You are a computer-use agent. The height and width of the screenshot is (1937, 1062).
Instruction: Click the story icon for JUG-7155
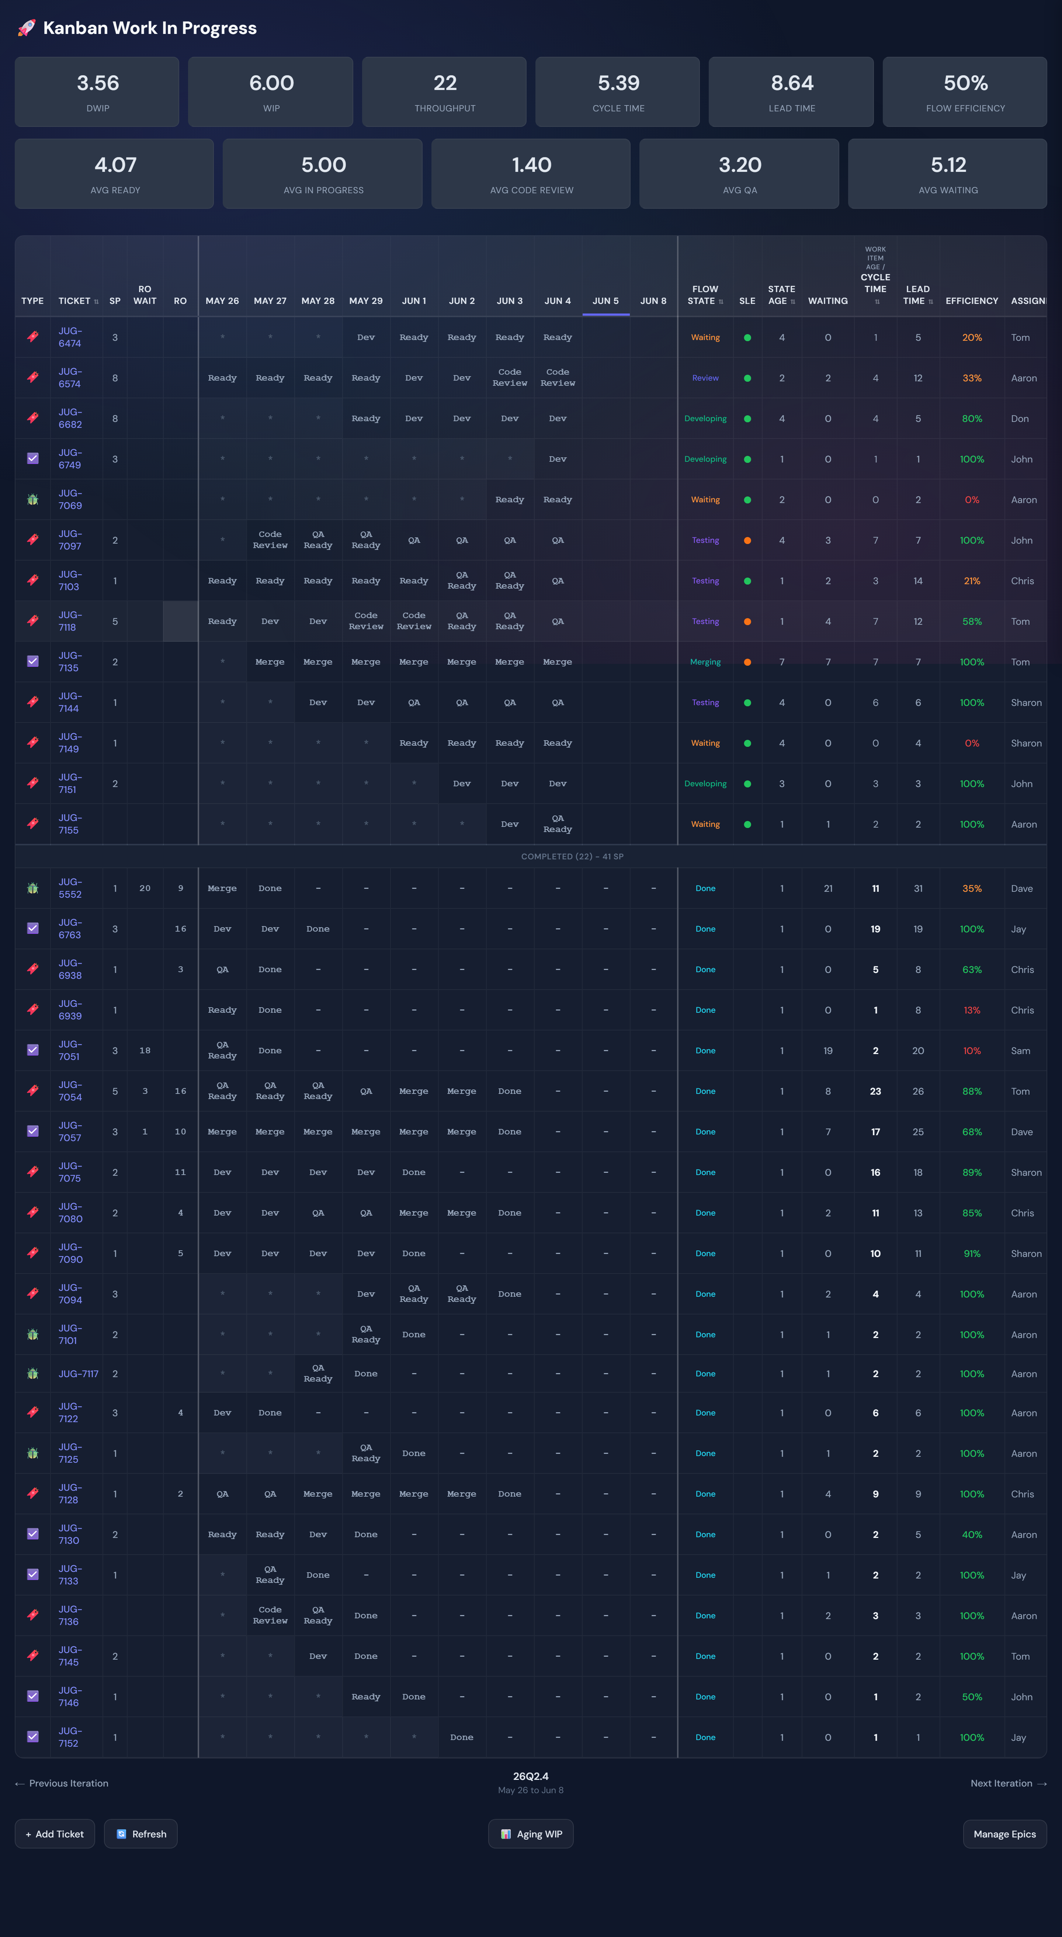click(x=32, y=824)
